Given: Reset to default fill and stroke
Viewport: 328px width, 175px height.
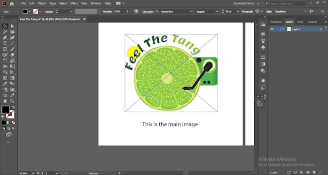Looking at the screenshot, I should [3, 117].
